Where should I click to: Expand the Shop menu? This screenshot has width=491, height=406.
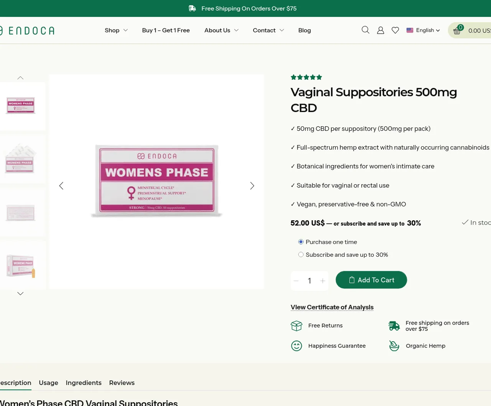(x=116, y=30)
